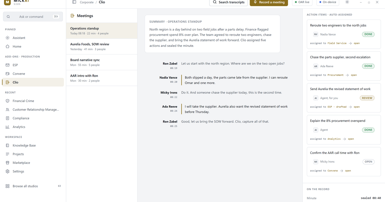The width and height of the screenshot is (385, 202).
Task: Open Convene link, Confirm AAR card
Action: pyautogui.click(x=332, y=171)
